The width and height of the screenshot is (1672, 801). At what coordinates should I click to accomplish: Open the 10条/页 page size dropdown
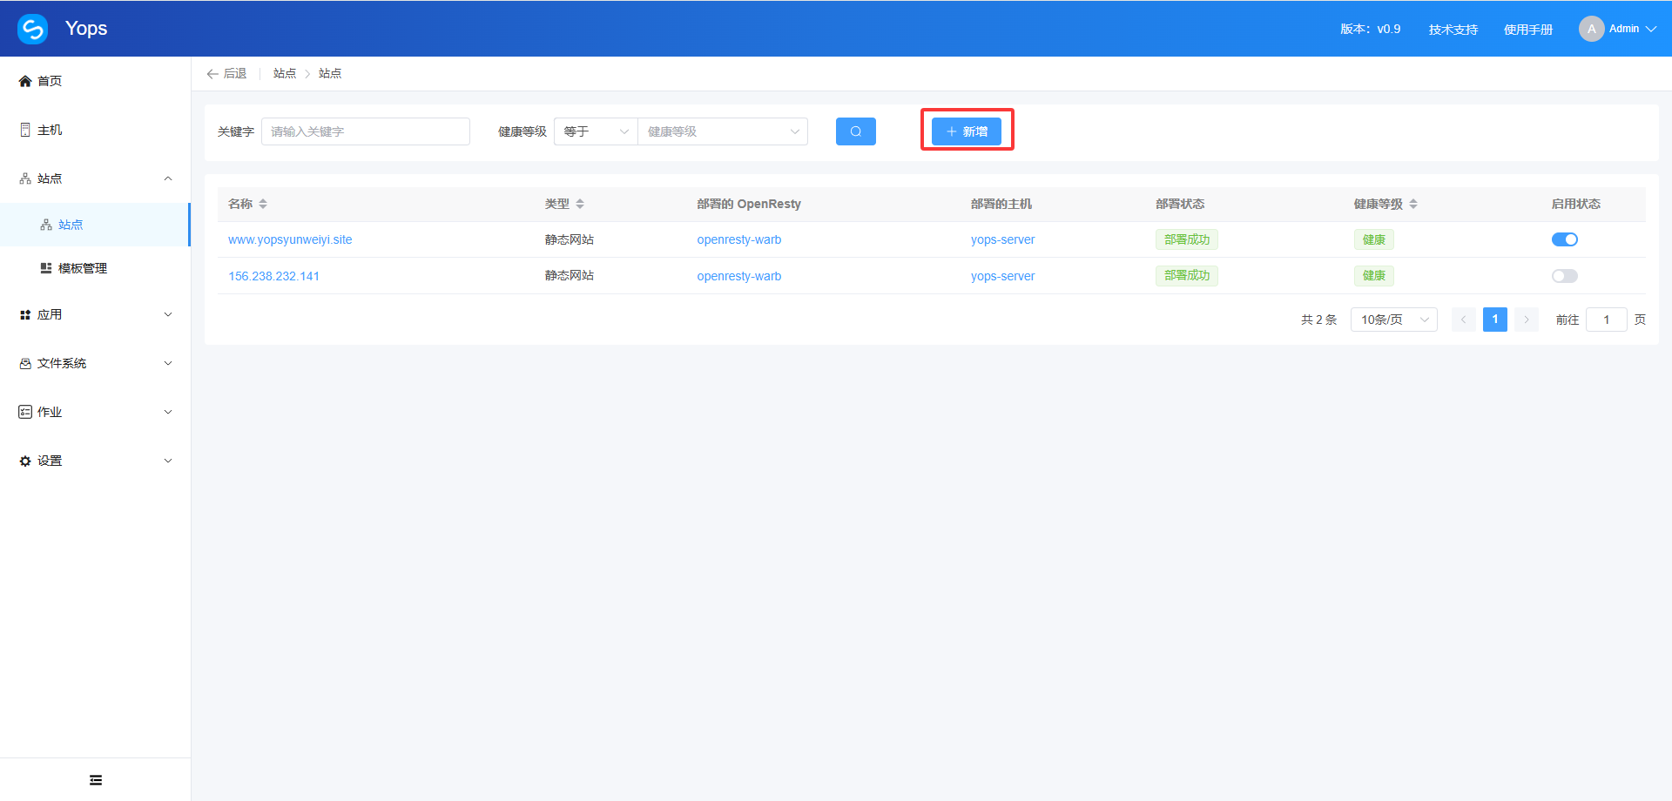[1393, 320]
